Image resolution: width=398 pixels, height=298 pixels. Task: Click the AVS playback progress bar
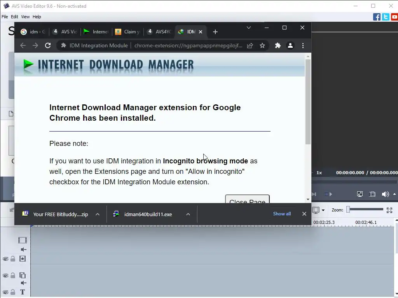[354, 182]
